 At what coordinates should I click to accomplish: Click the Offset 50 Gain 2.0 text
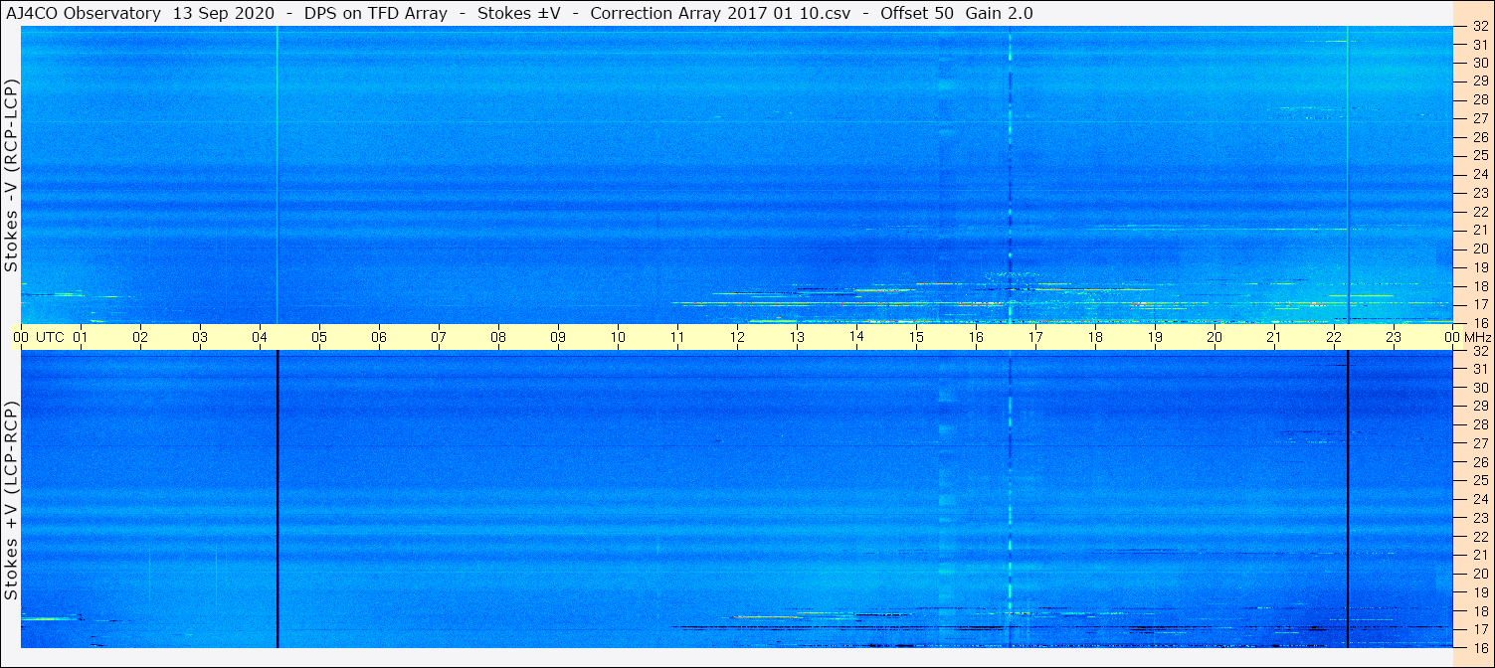[957, 13]
